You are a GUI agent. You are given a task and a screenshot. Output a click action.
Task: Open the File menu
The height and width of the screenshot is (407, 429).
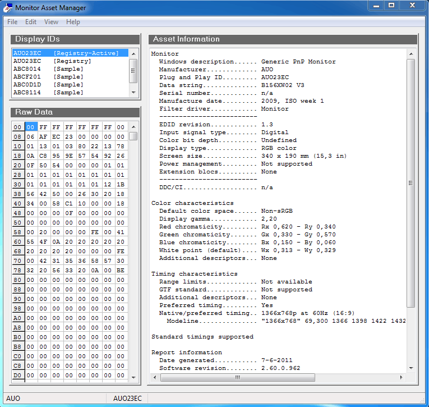tap(12, 22)
